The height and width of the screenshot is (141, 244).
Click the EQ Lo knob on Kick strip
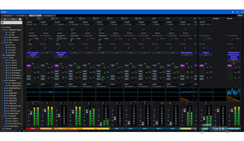point(62,79)
